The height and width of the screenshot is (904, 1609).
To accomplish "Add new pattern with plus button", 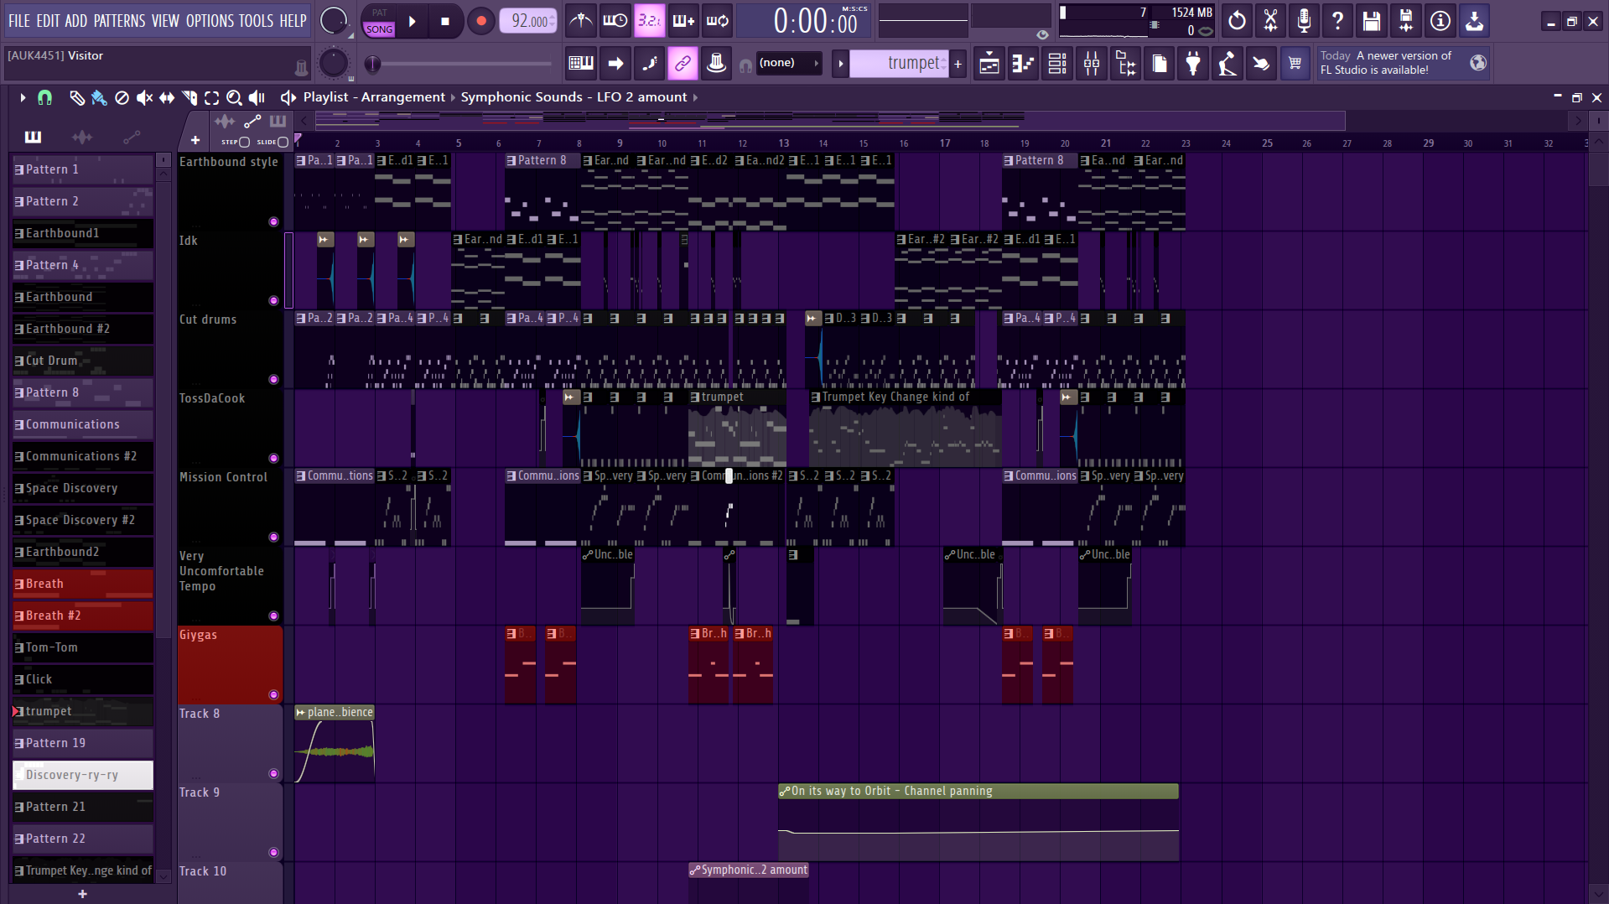I will (958, 63).
